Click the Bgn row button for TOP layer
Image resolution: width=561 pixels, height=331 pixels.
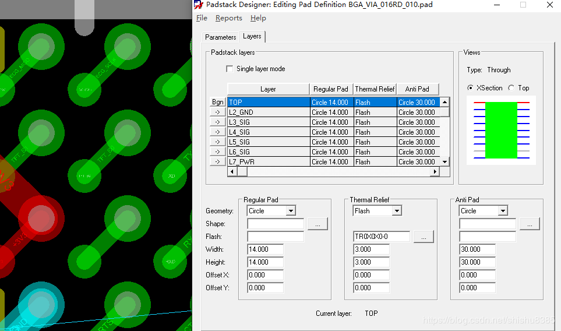tap(217, 102)
